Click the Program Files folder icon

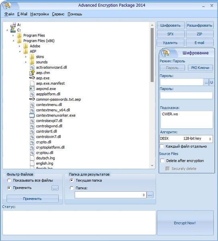19,35
